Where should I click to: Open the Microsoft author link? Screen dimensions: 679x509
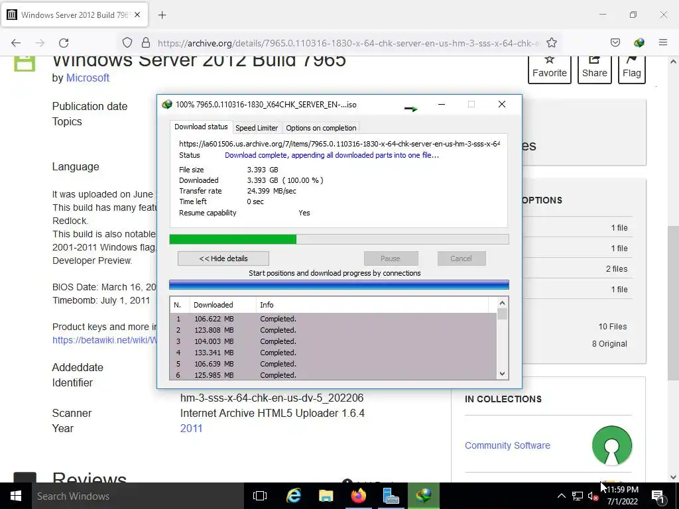point(88,78)
